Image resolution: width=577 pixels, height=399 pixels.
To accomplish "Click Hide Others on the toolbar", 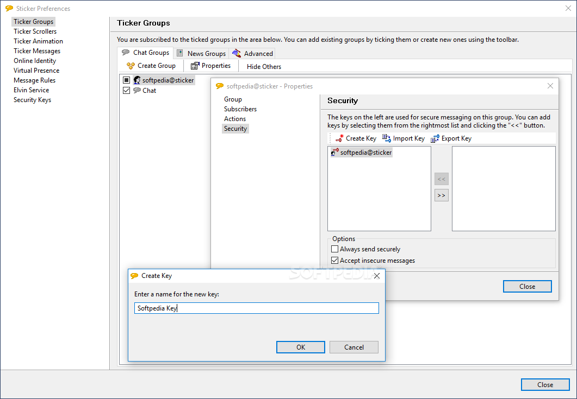I will click(x=264, y=66).
